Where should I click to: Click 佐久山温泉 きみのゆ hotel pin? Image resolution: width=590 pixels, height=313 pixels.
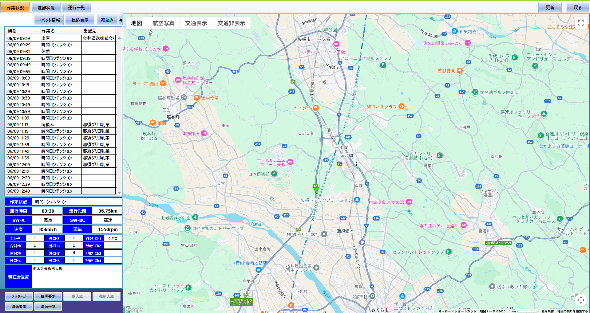467,43
